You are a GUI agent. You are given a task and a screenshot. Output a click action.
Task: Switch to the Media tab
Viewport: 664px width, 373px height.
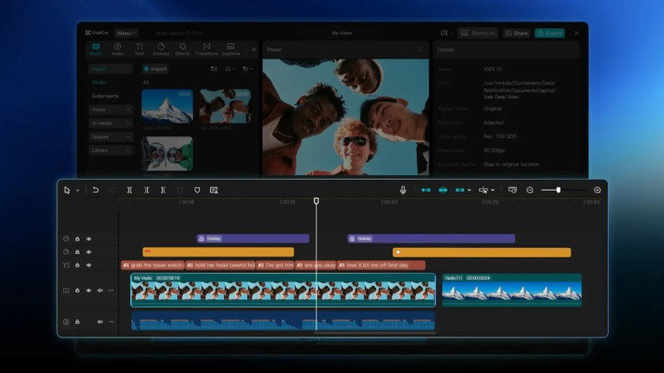click(x=96, y=49)
